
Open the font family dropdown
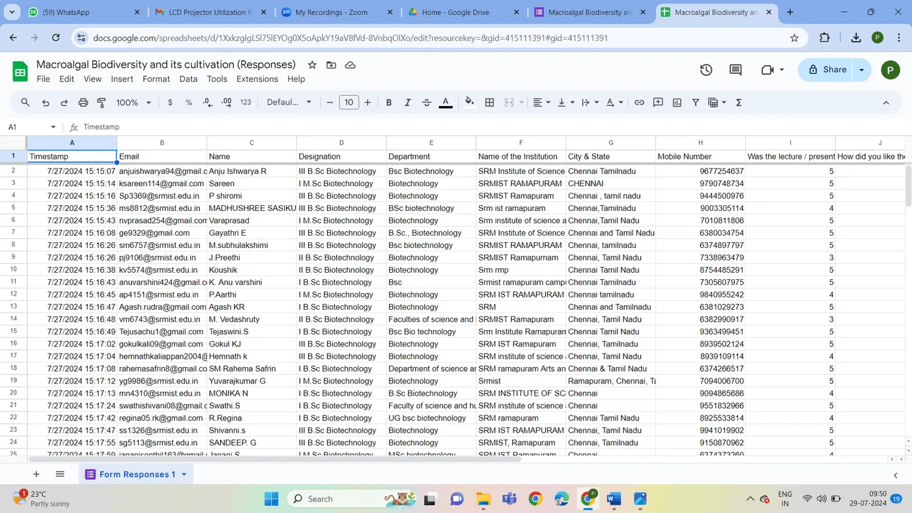pos(289,102)
